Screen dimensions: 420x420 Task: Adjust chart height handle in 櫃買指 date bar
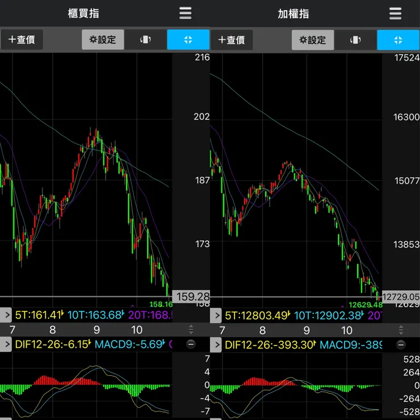pyautogui.click(x=191, y=329)
